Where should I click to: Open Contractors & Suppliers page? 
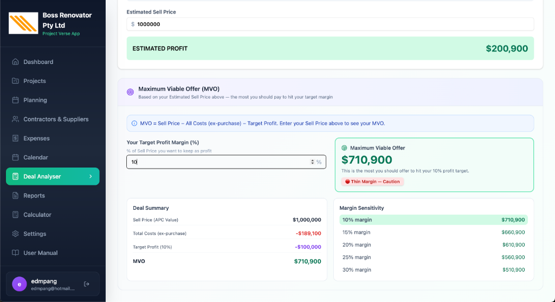[x=53, y=119]
